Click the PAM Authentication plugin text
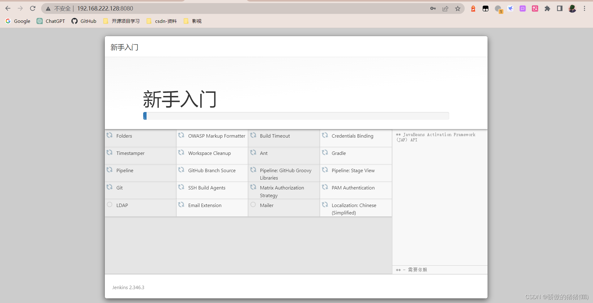This screenshot has height=303, width=593. [353, 188]
